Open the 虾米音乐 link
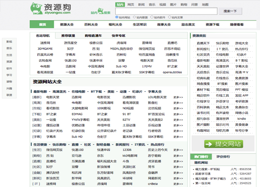 click(96, 54)
